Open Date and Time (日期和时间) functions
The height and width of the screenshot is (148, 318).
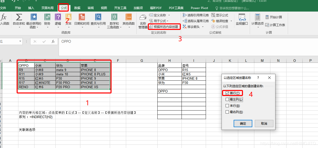point(82,17)
